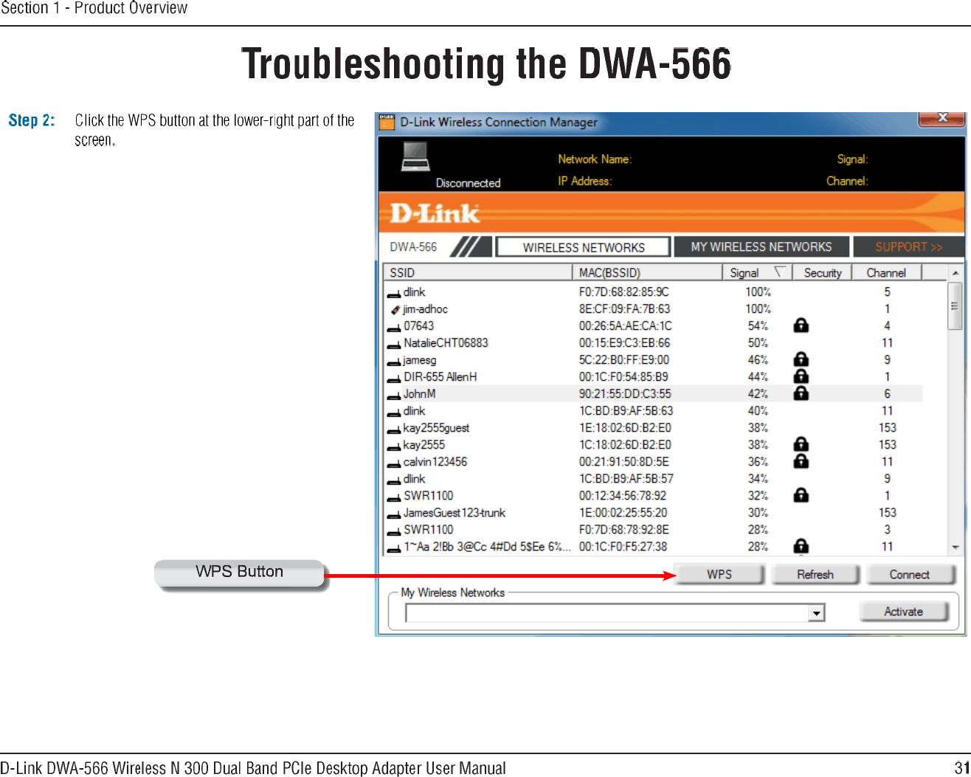
Task: Click the 54% signal value
Action: point(758,326)
